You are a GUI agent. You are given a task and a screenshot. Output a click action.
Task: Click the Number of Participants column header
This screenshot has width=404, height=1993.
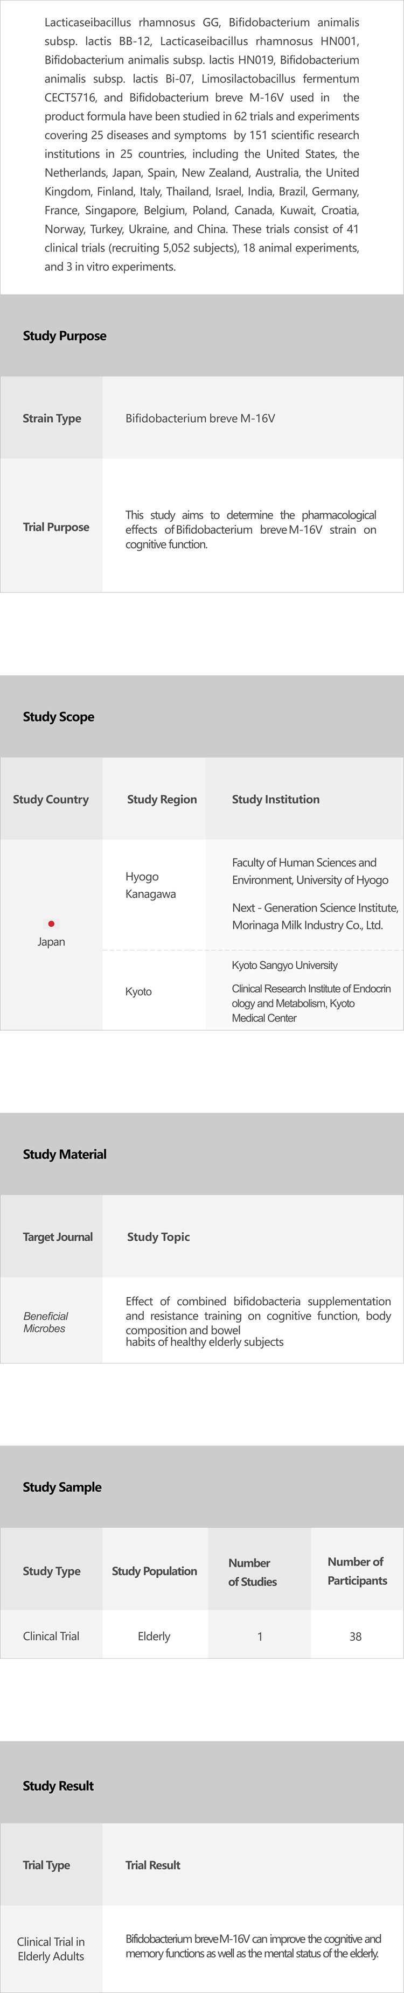coord(356,1571)
